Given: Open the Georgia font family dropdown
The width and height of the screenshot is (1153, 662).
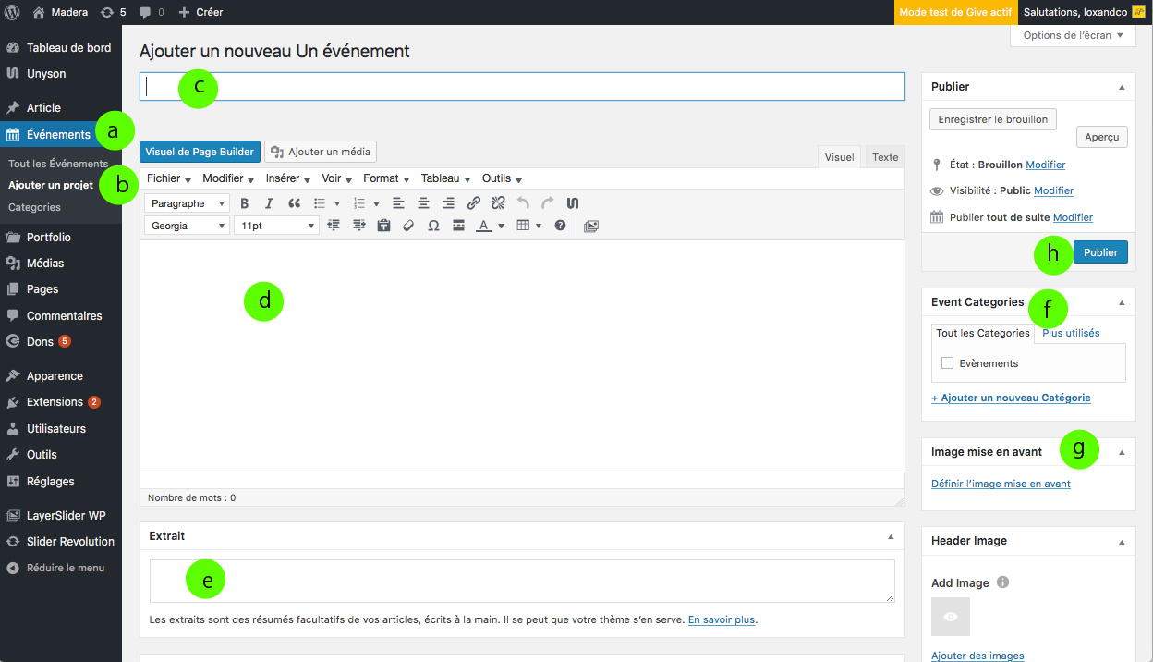Looking at the screenshot, I should 188,226.
